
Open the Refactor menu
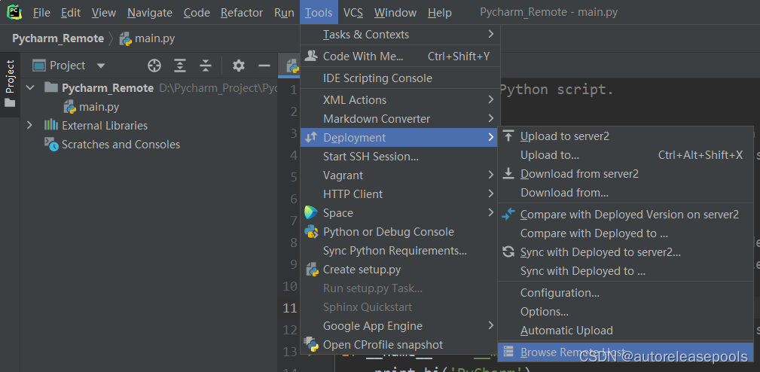[x=242, y=13]
